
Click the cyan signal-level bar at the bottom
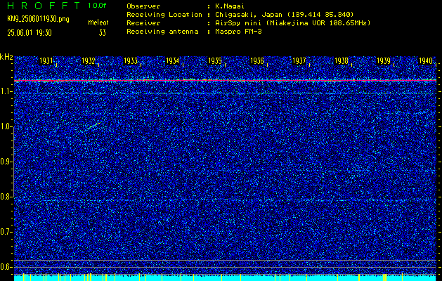[225, 278]
